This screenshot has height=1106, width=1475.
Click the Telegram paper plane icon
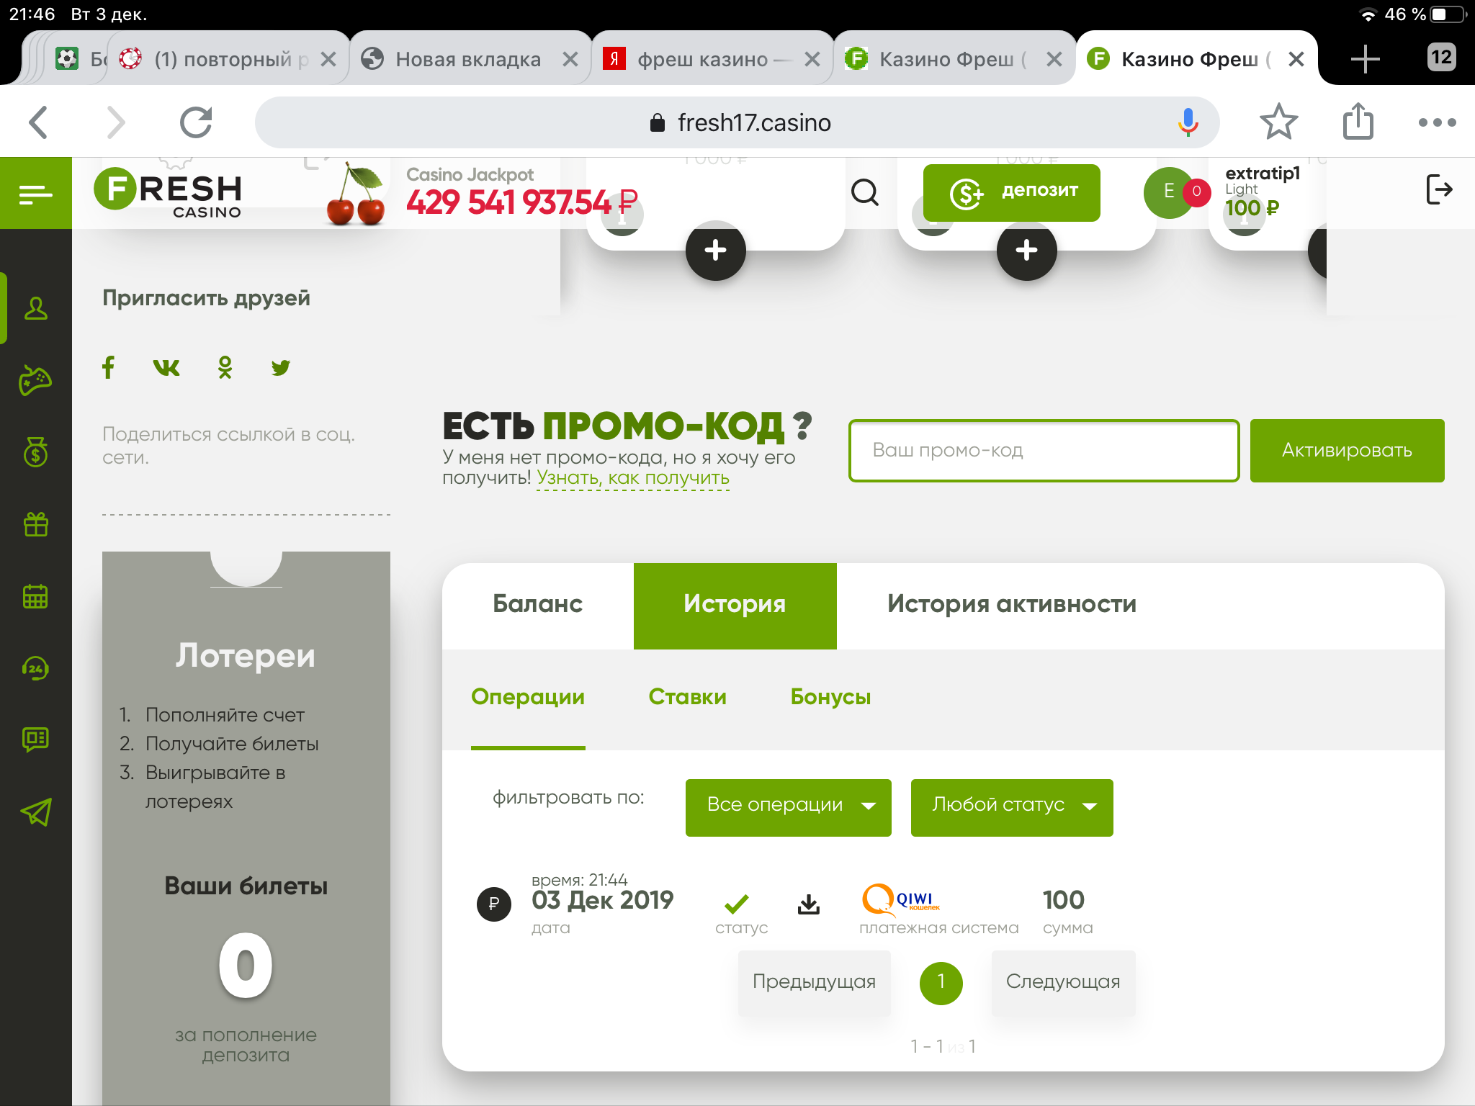tap(35, 812)
